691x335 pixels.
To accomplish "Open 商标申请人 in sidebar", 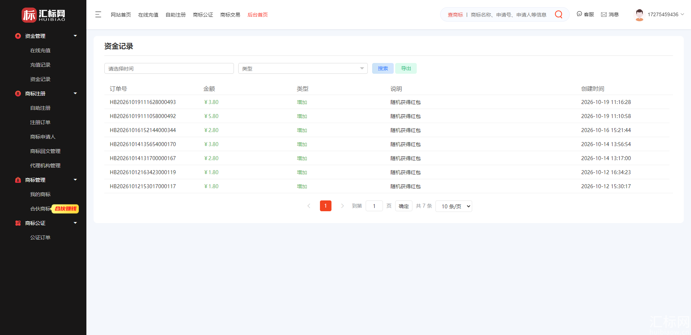I will pyautogui.click(x=43, y=137).
